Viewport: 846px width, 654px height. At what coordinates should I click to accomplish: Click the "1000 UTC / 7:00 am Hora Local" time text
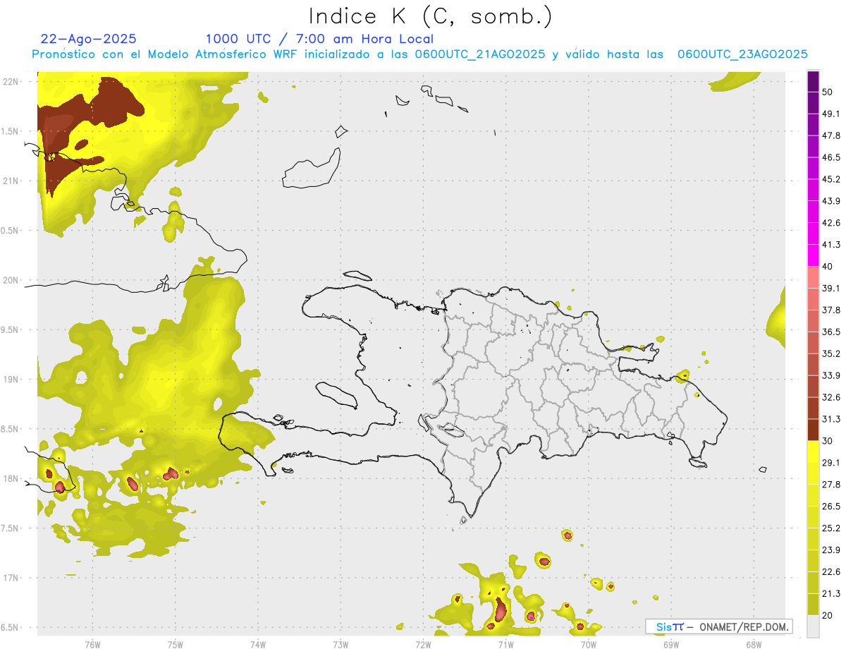pos(319,39)
